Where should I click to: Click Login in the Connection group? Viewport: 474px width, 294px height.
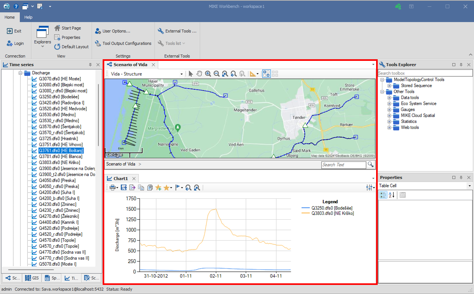pyautogui.click(x=15, y=43)
